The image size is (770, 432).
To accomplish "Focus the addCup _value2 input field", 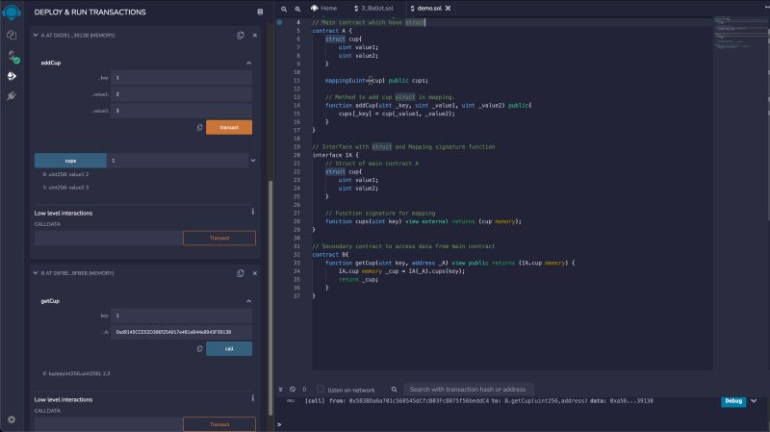I will tap(181, 111).
